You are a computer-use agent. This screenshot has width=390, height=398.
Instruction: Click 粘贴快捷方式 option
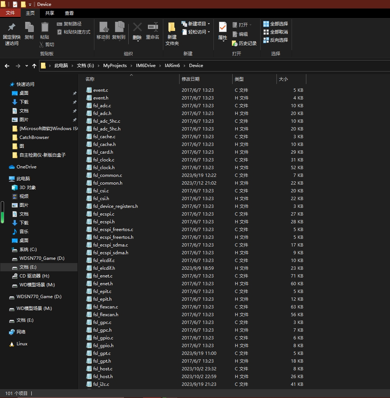tap(74, 32)
